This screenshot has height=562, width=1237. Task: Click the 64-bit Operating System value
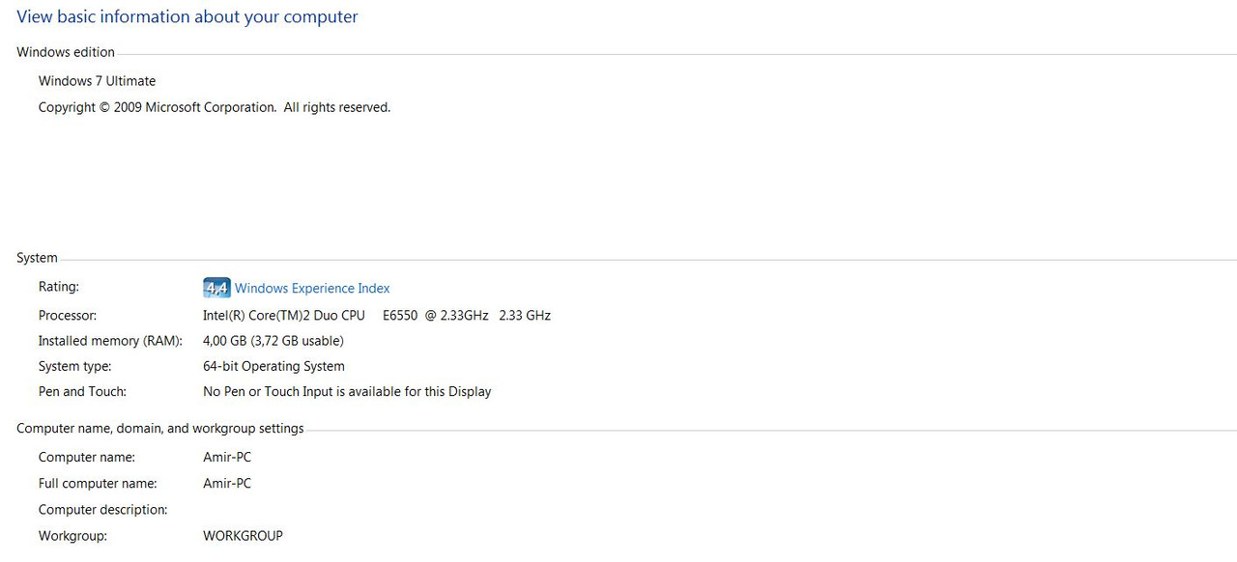[273, 367]
